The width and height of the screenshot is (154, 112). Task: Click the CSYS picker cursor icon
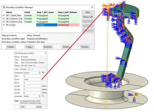point(29,69)
